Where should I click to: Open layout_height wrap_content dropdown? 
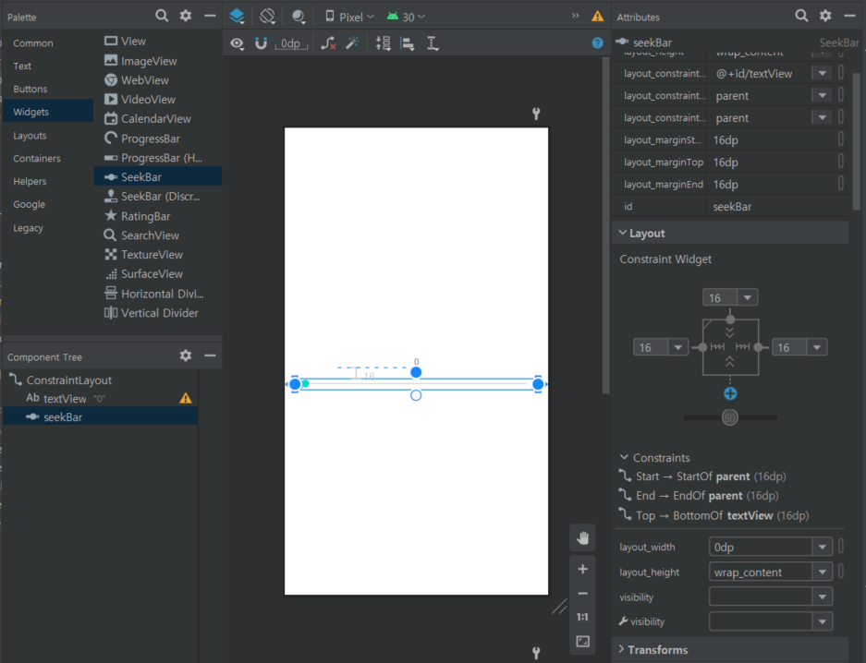coord(823,572)
